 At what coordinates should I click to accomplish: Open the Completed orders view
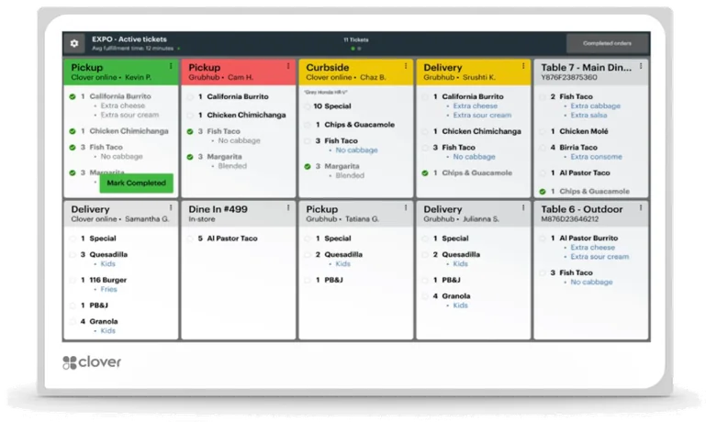607,43
